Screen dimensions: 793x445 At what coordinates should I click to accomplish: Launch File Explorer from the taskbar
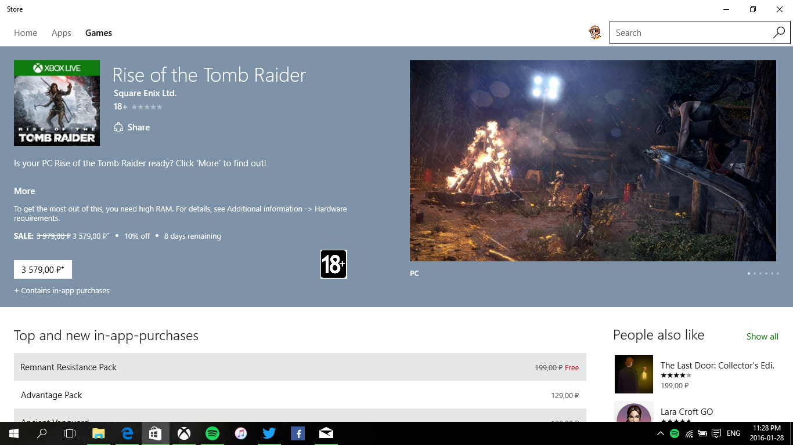99,433
